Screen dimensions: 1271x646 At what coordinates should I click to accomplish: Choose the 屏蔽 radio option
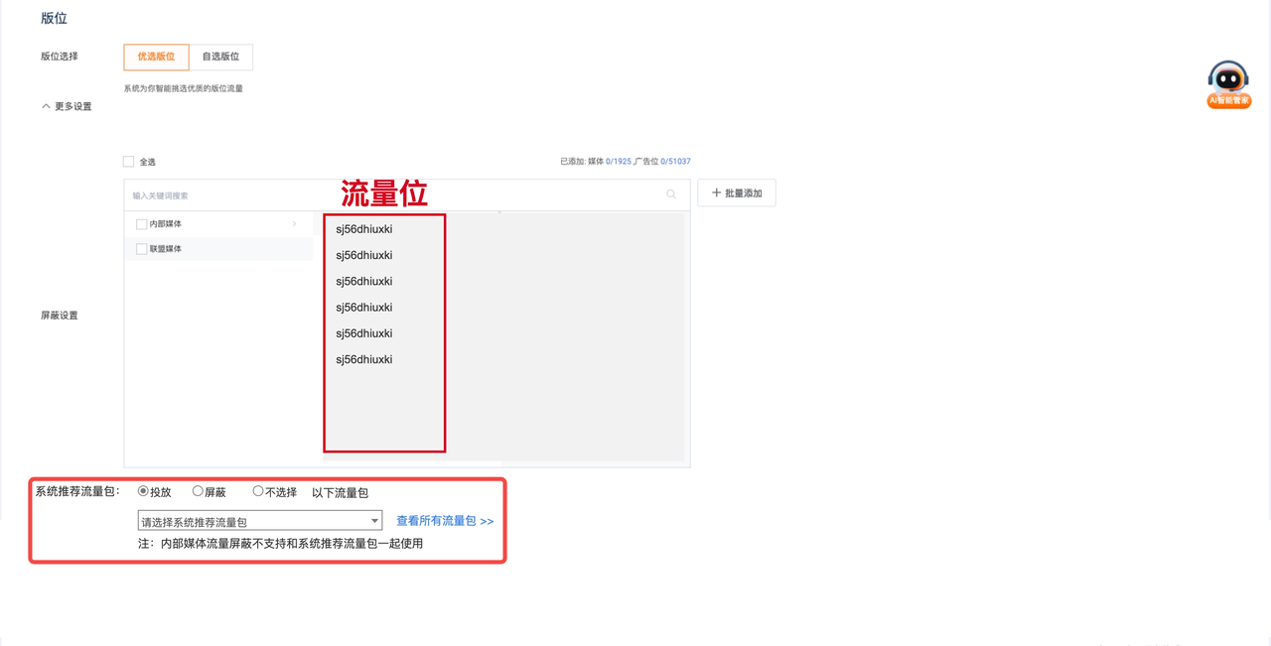pos(198,491)
